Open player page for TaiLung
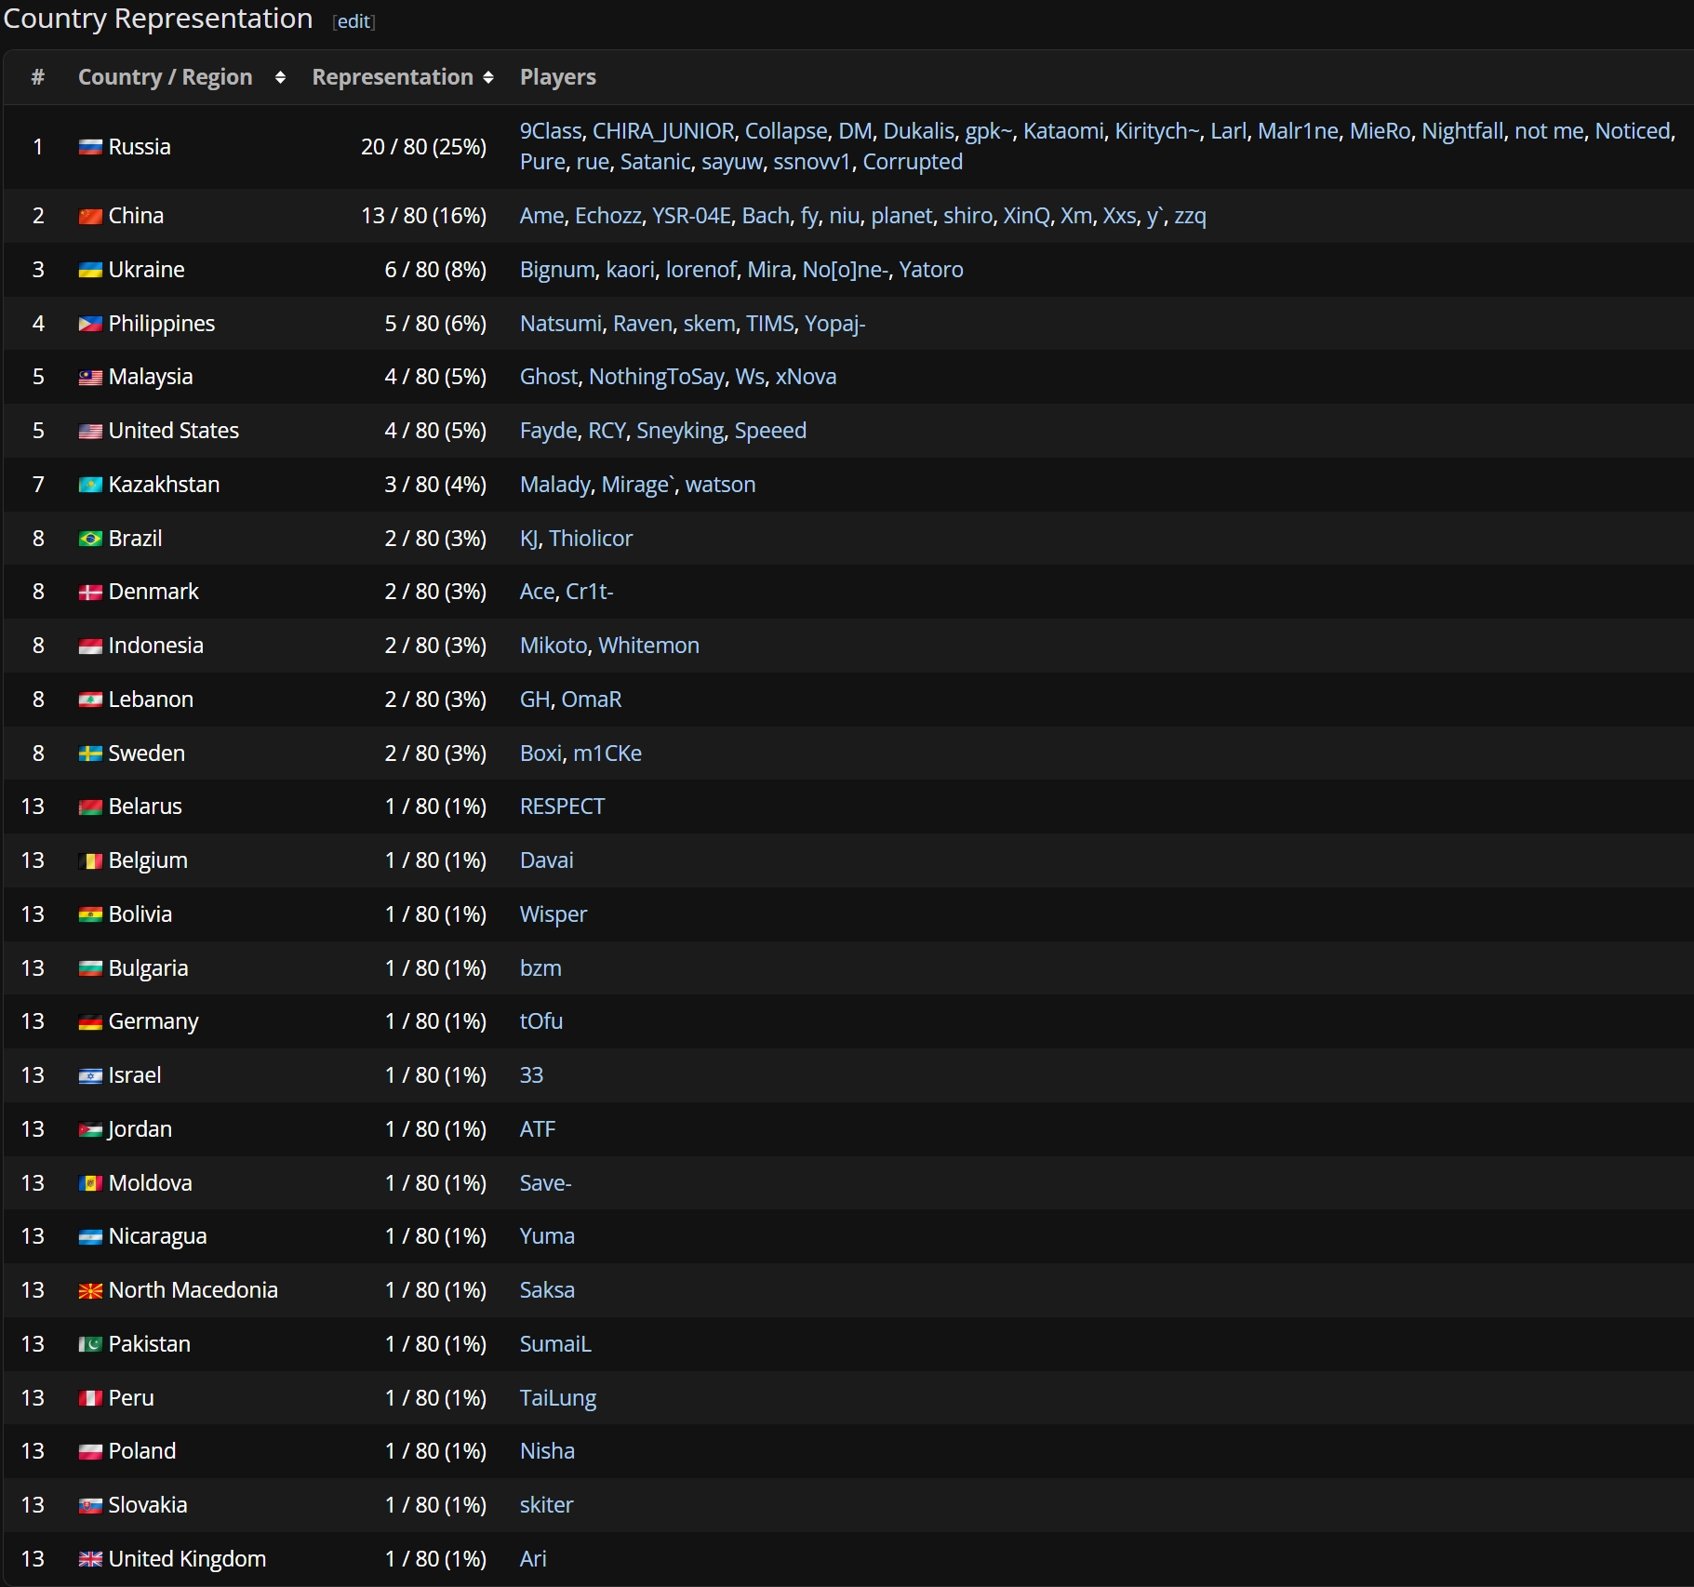Image resolution: width=1694 pixels, height=1587 pixels. pyautogui.click(x=558, y=1398)
